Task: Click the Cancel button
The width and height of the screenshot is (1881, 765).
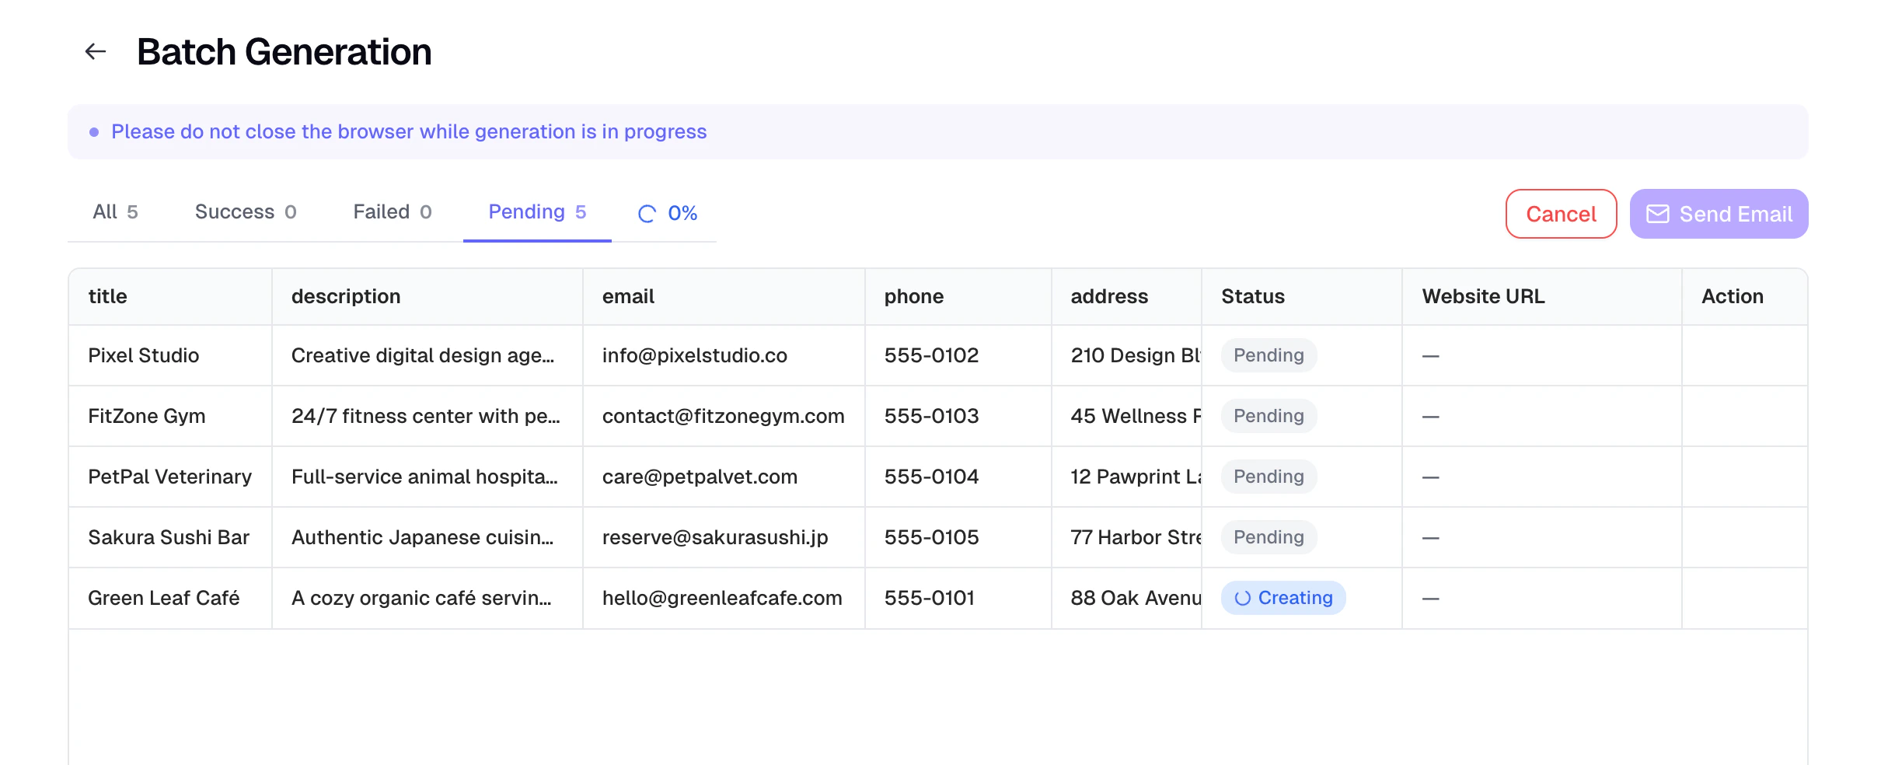Action: (1561, 214)
